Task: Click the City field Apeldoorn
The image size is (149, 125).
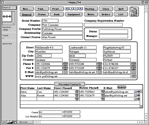Action: click(117, 52)
